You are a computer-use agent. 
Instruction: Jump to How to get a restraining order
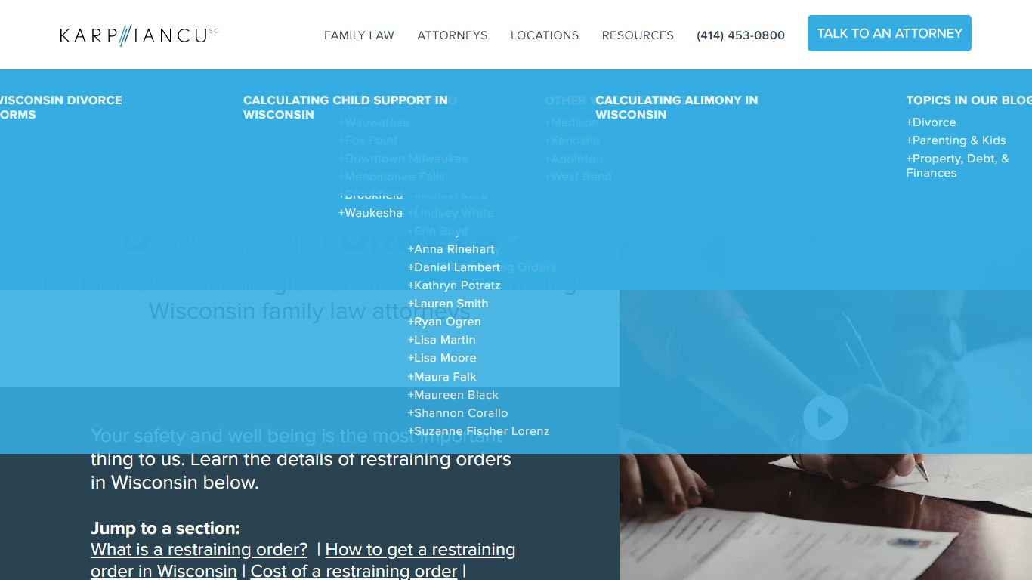303,560
